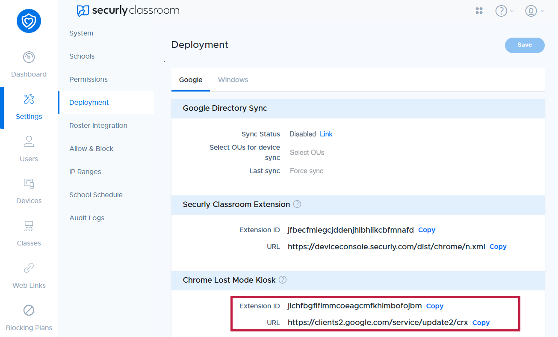Click the Save button
558x337 pixels.
525,45
